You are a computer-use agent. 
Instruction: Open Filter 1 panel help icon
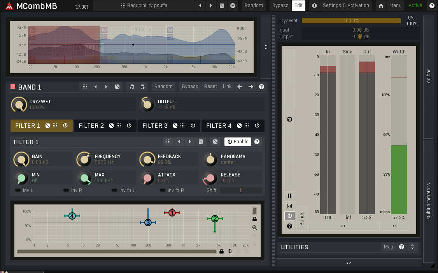[x=257, y=142]
